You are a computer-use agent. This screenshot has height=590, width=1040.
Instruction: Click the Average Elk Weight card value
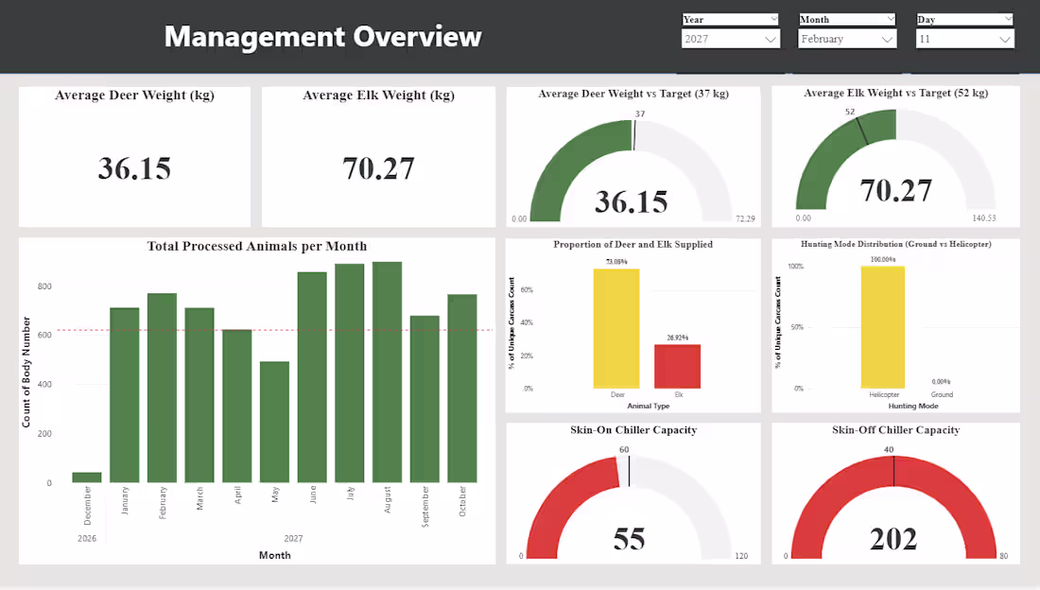378,169
